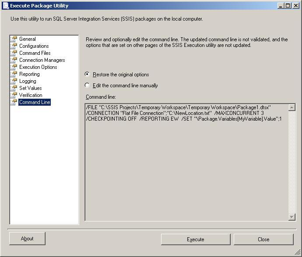The width and height of the screenshot is (302, 257).
Task: Click the Connection Managers page icon
Action: 14,60
